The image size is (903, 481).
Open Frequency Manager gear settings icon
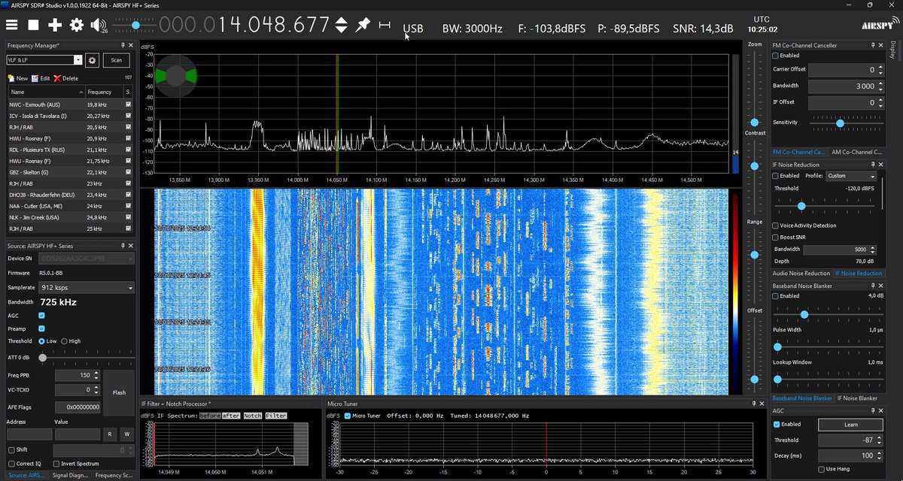(x=93, y=60)
